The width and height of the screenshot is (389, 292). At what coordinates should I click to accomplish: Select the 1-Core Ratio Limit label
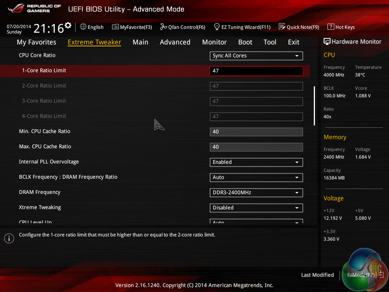pos(44,70)
